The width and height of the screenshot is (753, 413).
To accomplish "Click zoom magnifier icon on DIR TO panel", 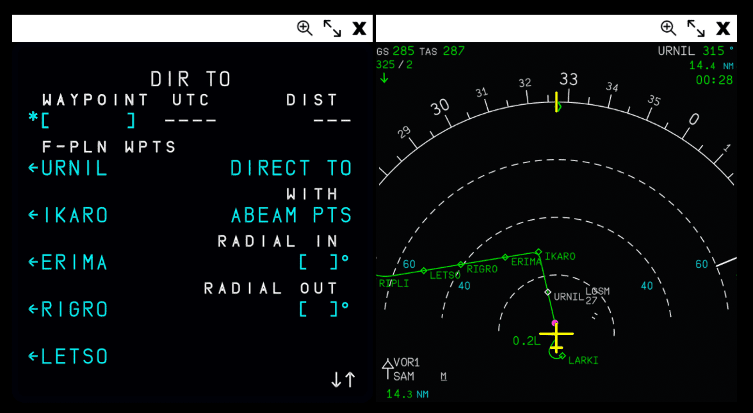I will pos(305,28).
